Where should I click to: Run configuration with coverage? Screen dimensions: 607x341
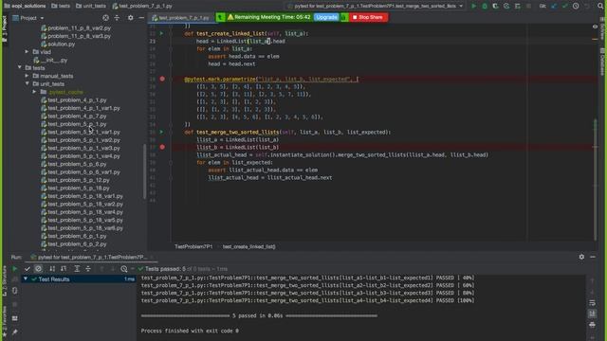[x=495, y=7]
